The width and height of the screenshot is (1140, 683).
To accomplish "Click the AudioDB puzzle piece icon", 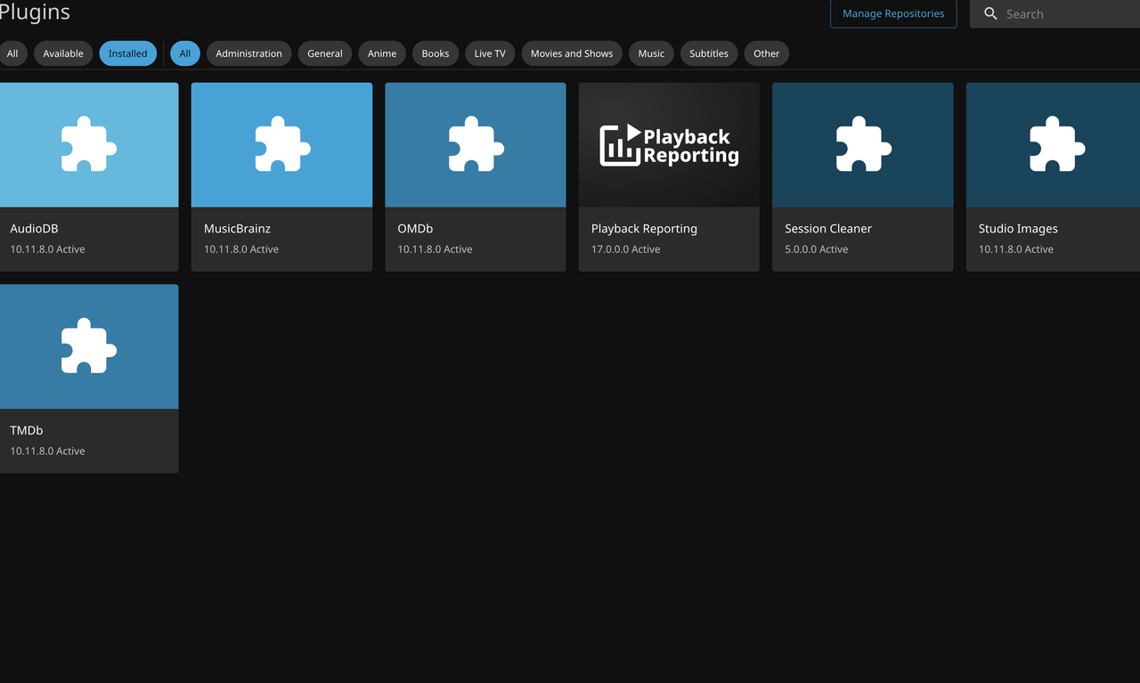I will pyautogui.click(x=88, y=144).
